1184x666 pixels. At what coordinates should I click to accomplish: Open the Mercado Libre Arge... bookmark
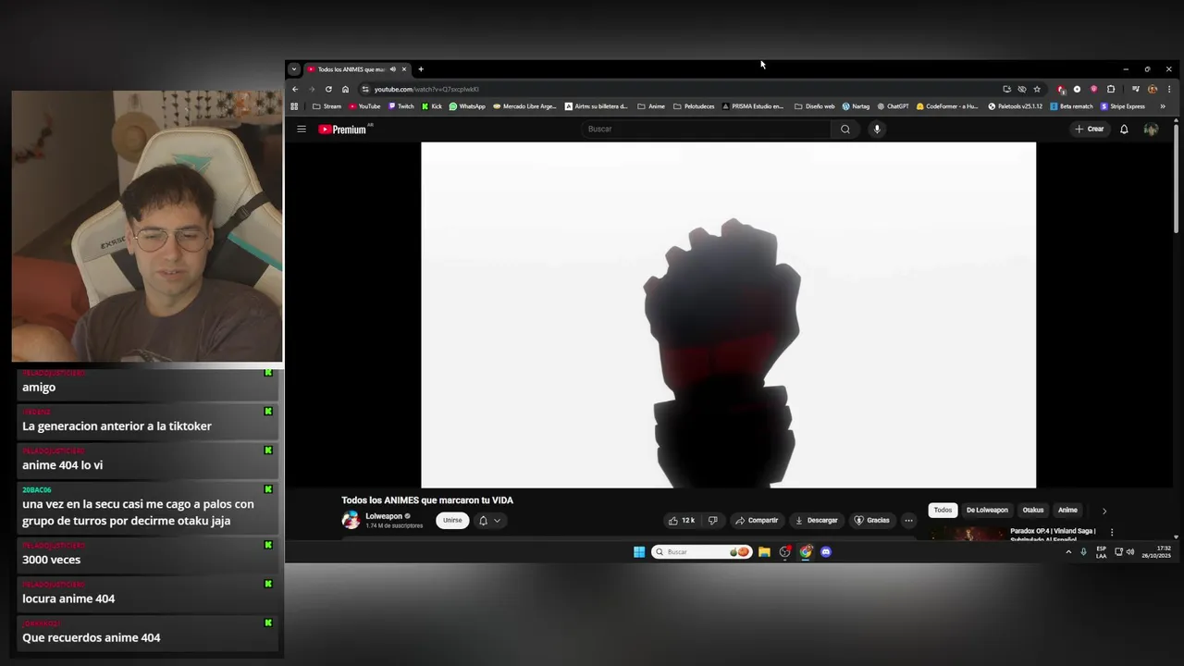(525, 106)
